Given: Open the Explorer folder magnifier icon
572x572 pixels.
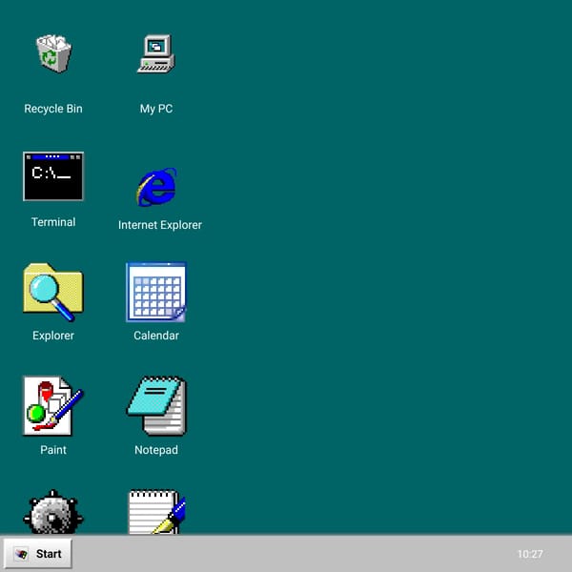Looking at the screenshot, I should (x=53, y=293).
